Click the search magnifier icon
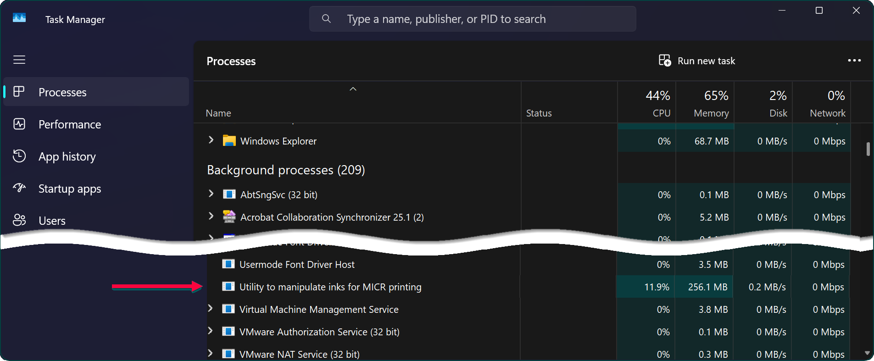Screen dimensions: 874x361 [x=326, y=19]
